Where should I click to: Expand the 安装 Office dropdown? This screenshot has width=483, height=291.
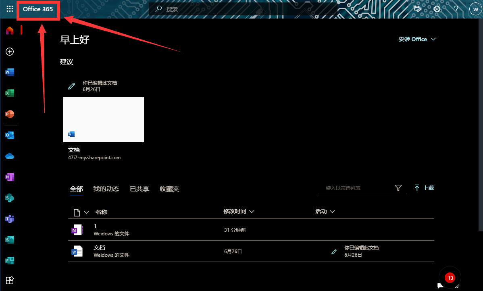coord(417,39)
